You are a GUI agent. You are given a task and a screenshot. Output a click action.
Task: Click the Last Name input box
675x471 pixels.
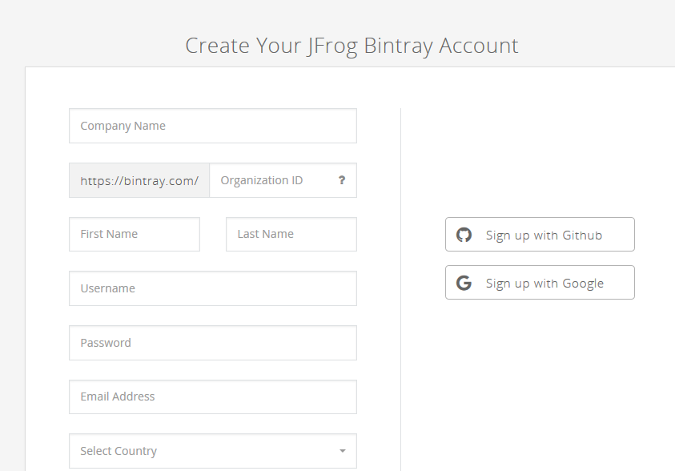(x=291, y=234)
